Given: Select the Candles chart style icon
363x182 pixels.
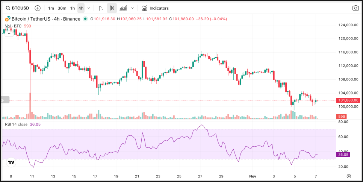Looking at the screenshot, I should pyautogui.click(x=112, y=8).
